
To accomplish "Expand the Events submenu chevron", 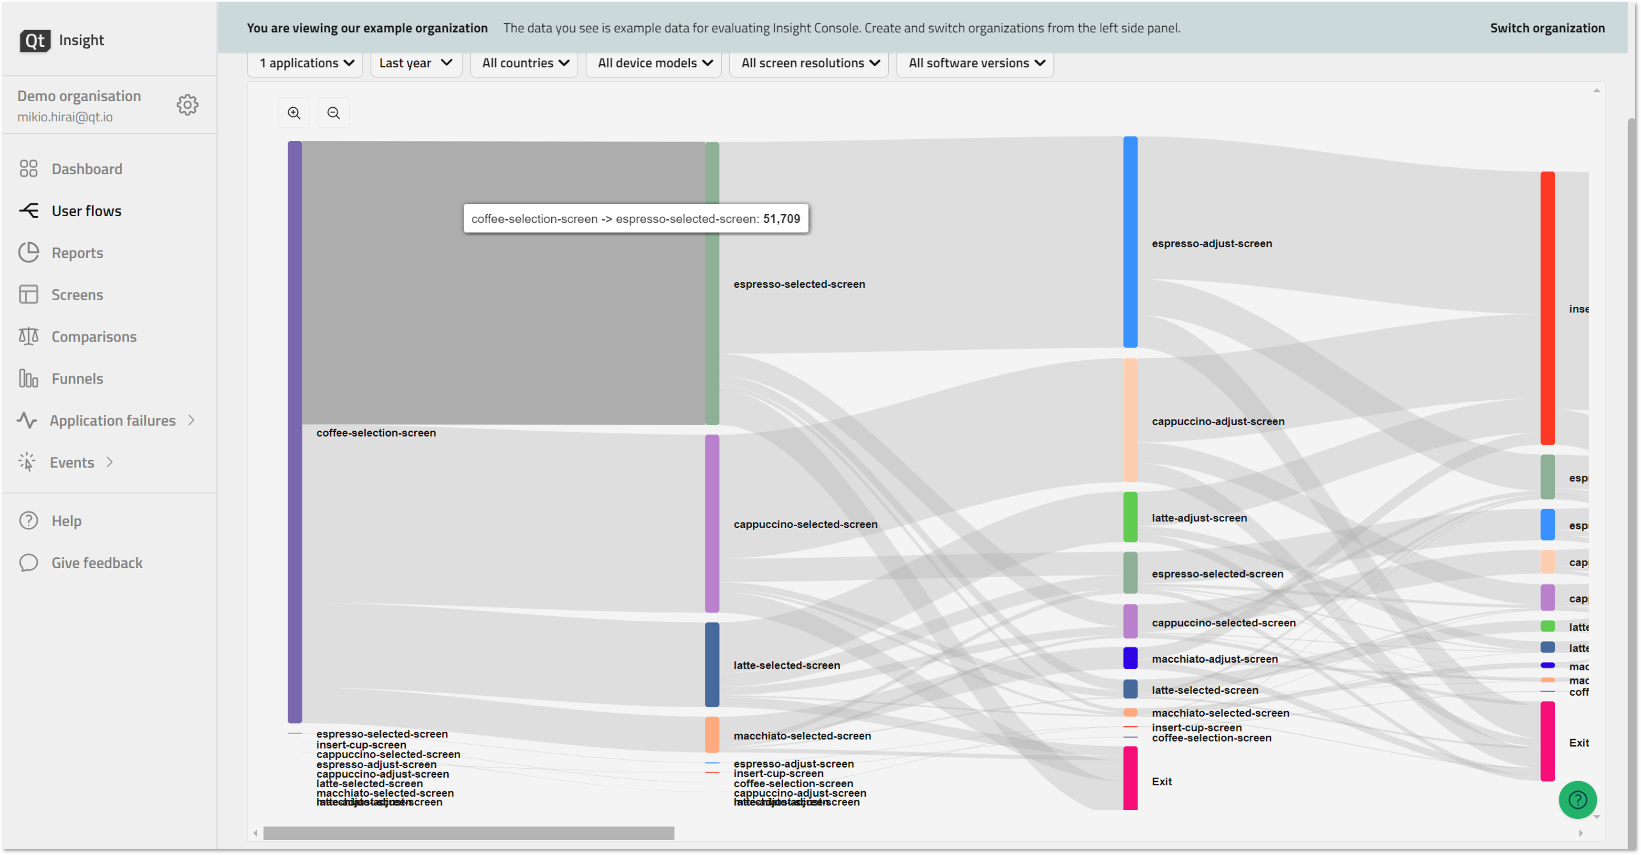I will click(110, 462).
